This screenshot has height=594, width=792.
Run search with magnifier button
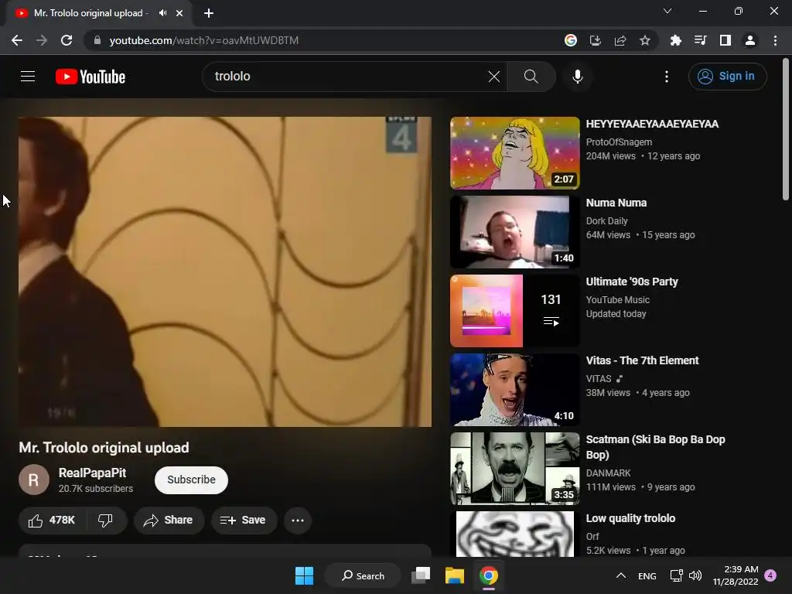pyautogui.click(x=531, y=77)
